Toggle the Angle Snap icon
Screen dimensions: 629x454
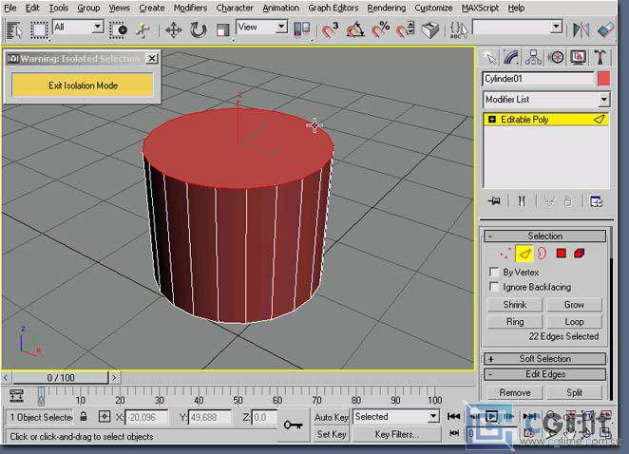pyautogui.click(x=355, y=30)
